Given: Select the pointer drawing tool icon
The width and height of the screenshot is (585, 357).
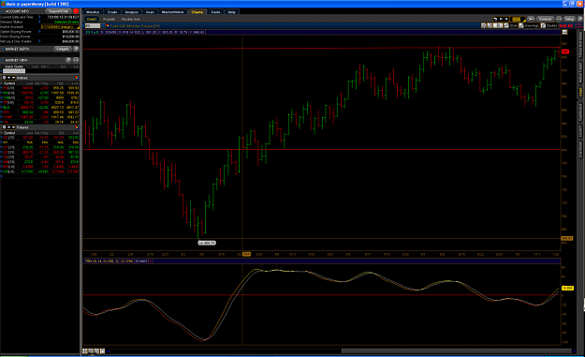Looking at the screenshot, I should tap(484, 25).
